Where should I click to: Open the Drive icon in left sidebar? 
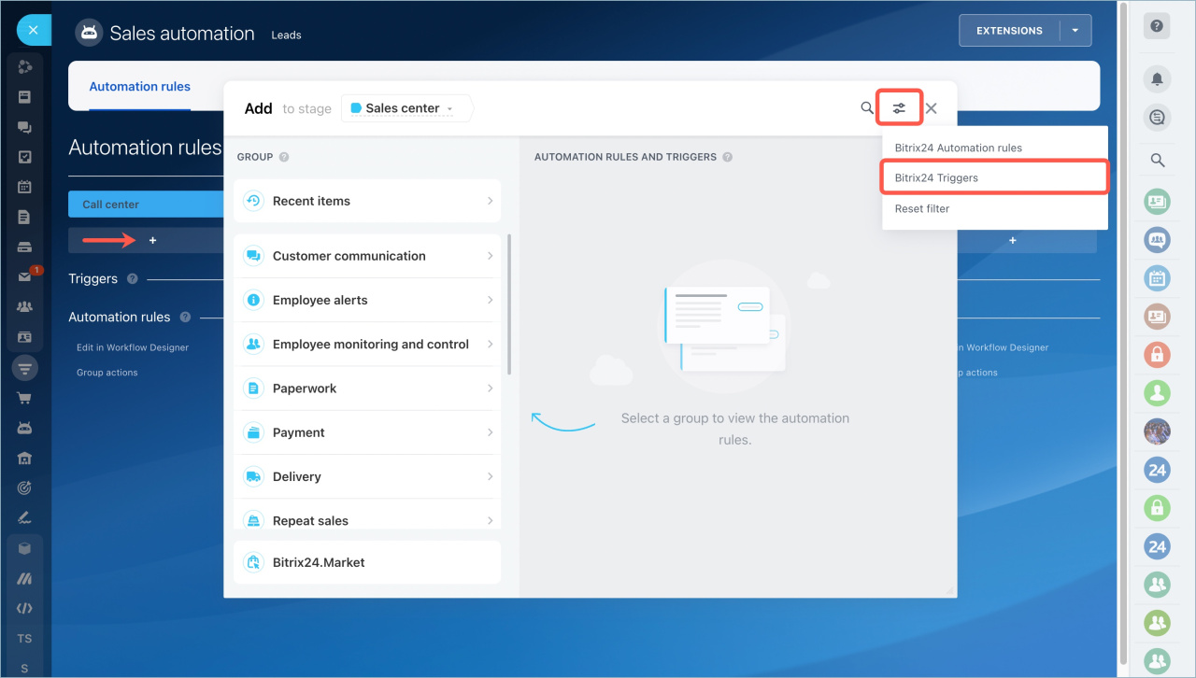click(x=25, y=247)
